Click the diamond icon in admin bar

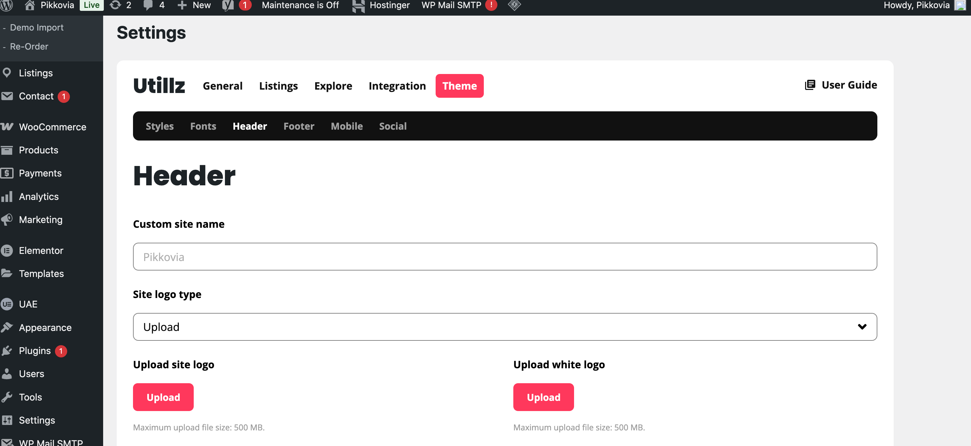(515, 5)
